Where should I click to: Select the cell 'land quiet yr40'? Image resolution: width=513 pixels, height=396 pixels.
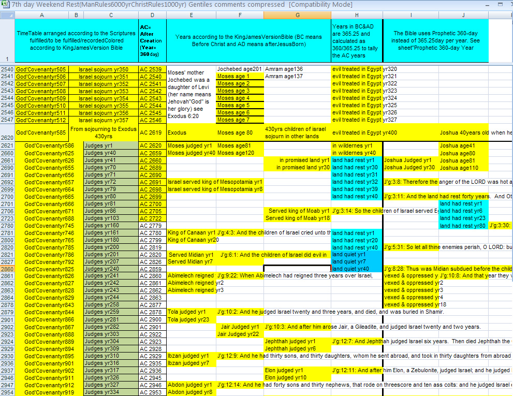pyautogui.click(x=357, y=269)
